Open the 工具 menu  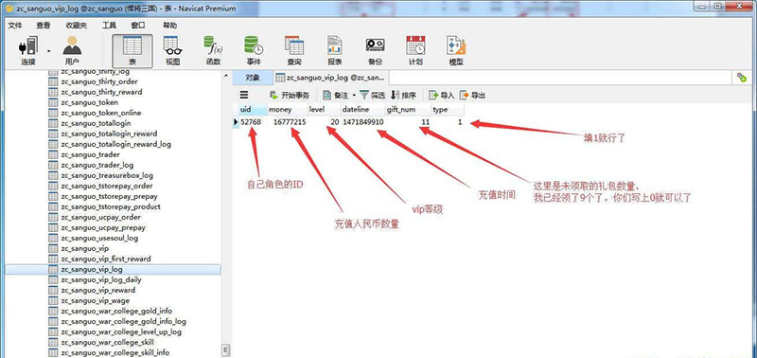[109, 26]
